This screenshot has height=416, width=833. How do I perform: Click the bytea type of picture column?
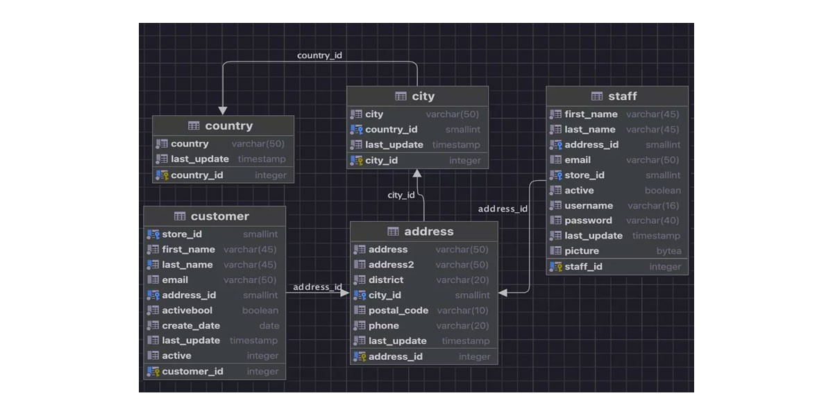(669, 251)
